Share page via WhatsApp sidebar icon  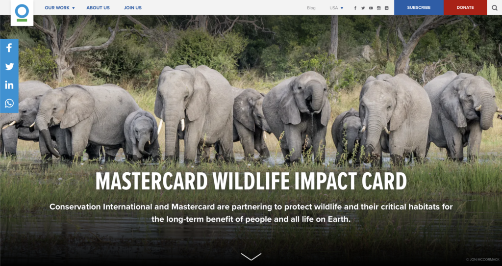pos(9,103)
